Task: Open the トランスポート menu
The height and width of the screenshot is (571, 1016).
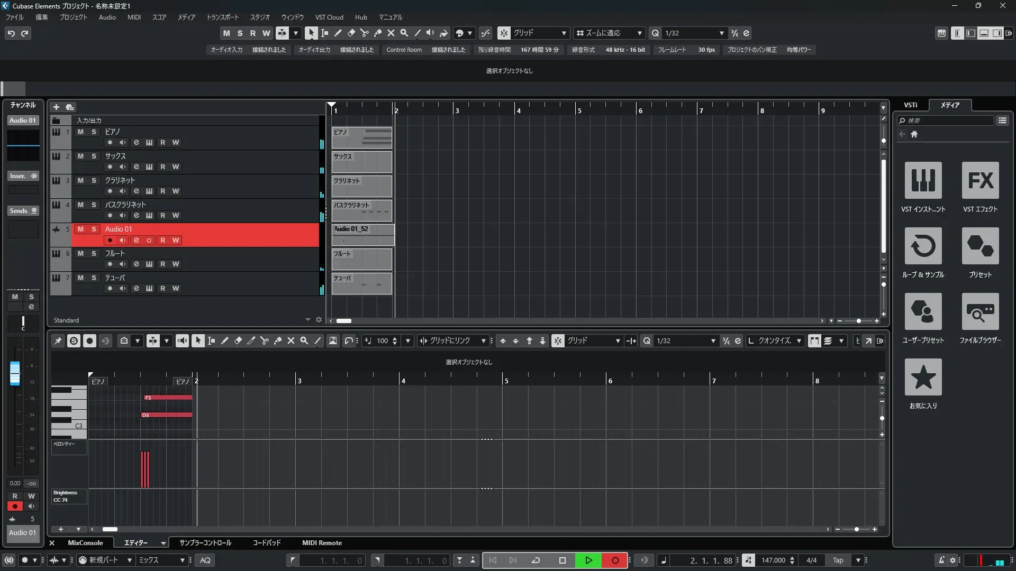Action: (222, 17)
